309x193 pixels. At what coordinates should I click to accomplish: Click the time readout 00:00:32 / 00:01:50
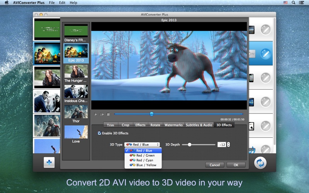pyautogui.click(x=233, y=119)
